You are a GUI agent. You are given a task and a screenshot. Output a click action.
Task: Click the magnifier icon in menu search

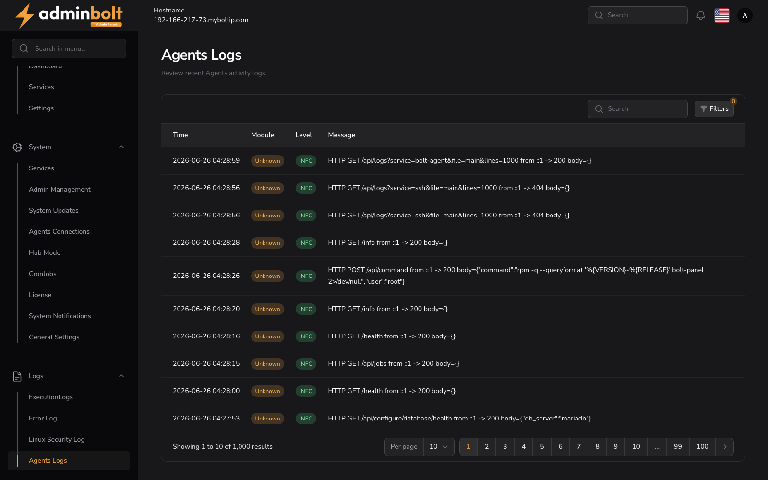(x=24, y=48)
